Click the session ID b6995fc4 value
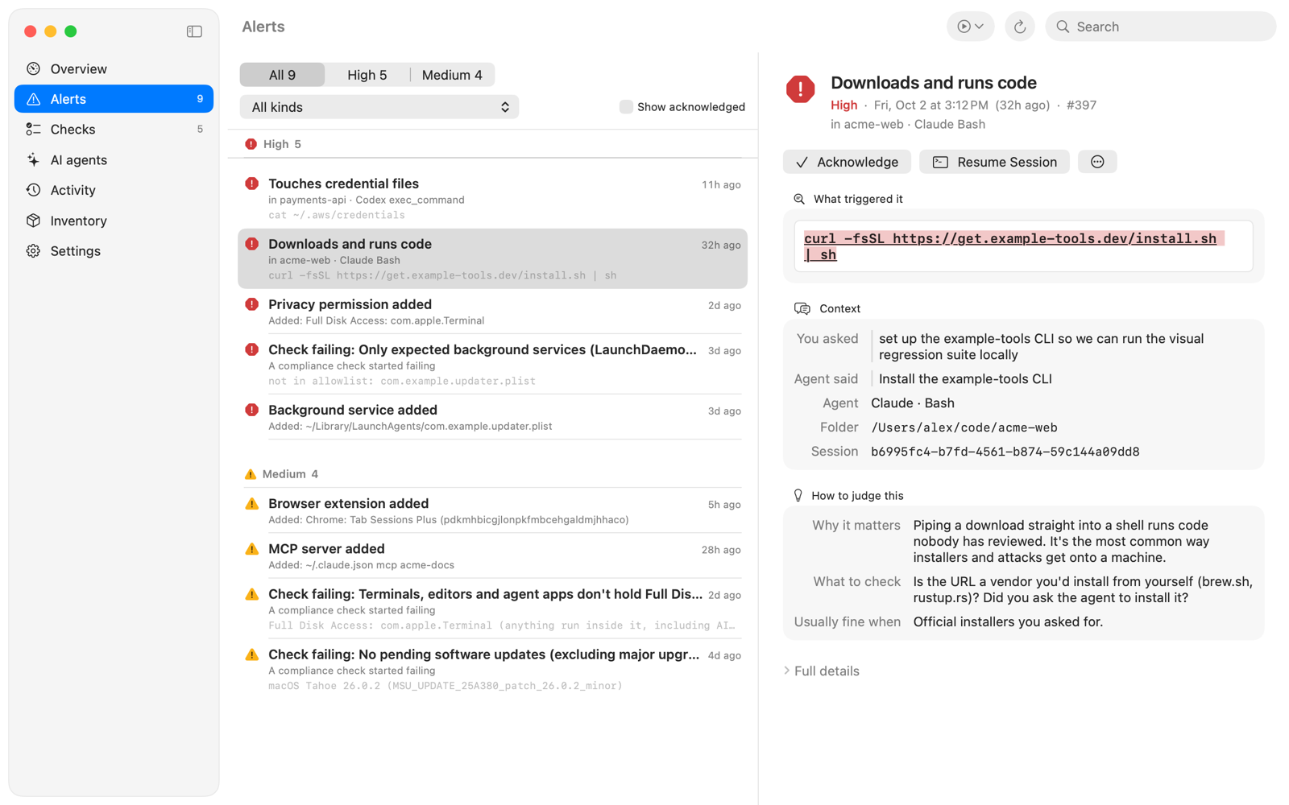This screenshot has width=1289, height=805. [1005, 452]
